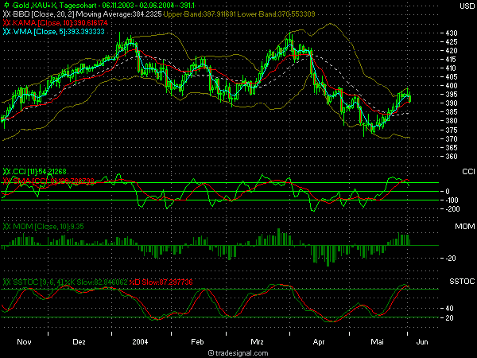Viewport: 477px width, 358px height.
Task: Click the MOM panel label on right
Action: [x=465, y=227]
